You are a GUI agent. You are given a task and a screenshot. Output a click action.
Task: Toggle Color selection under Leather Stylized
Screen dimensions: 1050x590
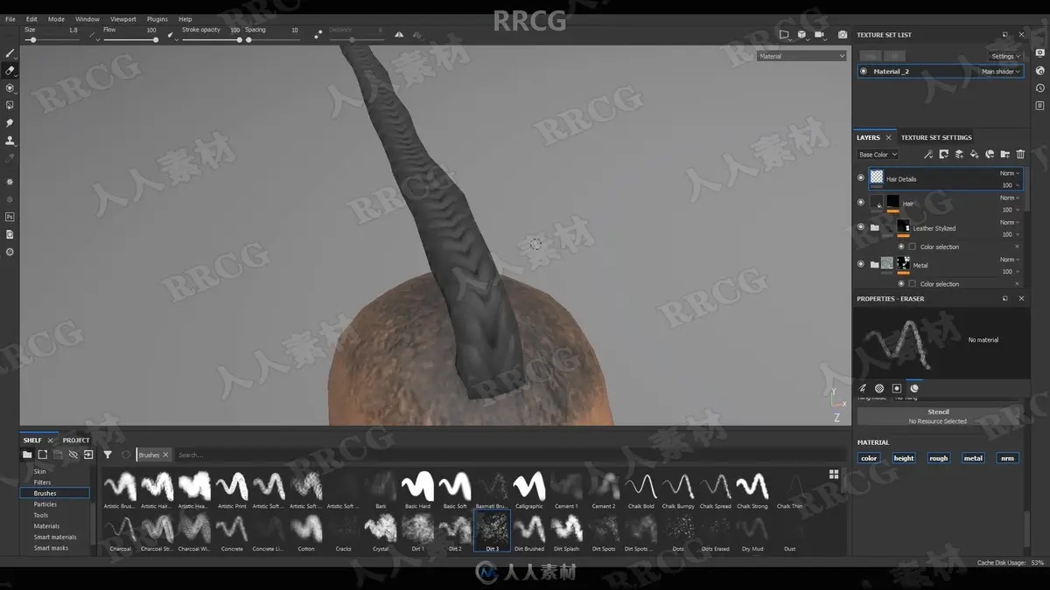(901, 246)
